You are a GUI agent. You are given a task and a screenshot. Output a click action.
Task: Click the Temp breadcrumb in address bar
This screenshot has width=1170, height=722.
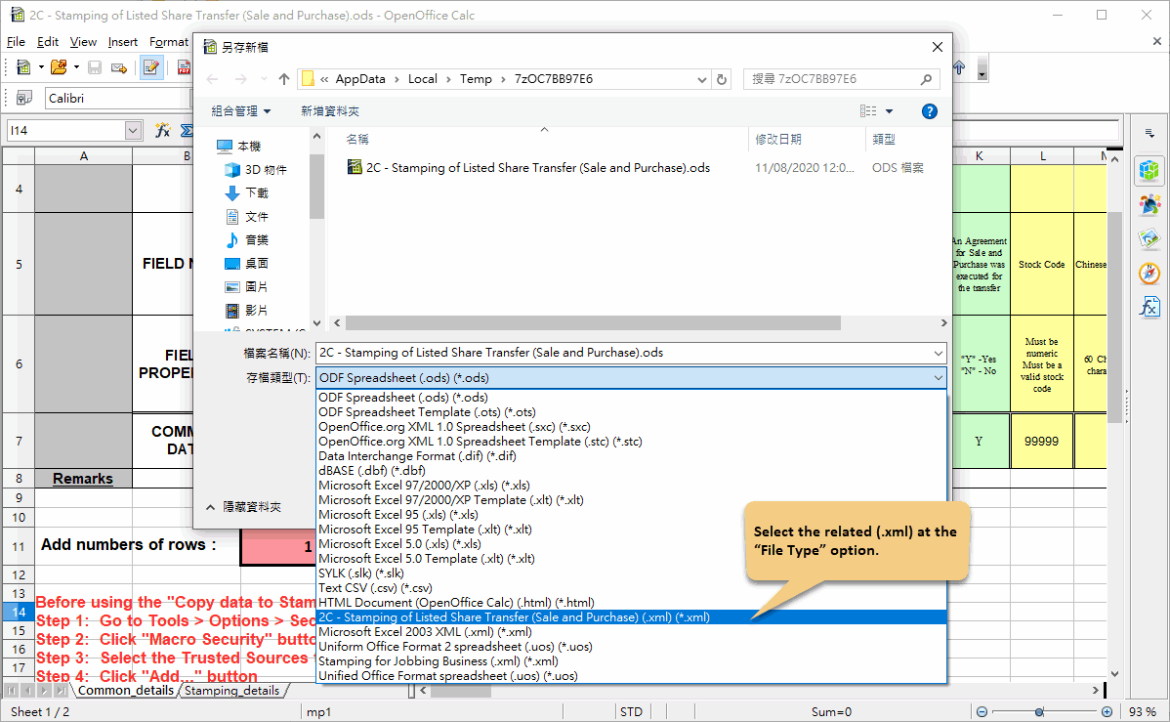(x=476, y=79)
